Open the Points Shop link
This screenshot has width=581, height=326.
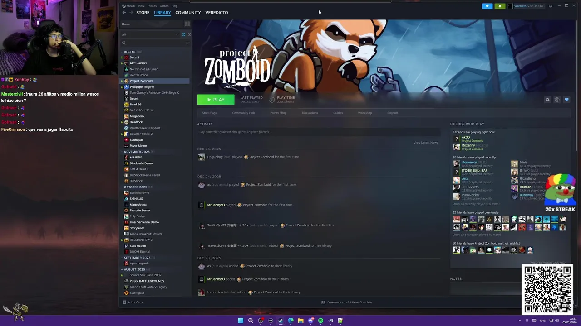point(278,113)
